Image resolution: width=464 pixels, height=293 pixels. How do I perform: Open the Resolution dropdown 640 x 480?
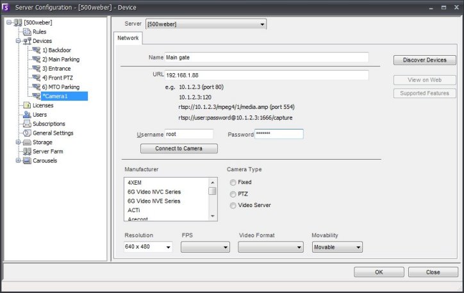coord(148,247)
